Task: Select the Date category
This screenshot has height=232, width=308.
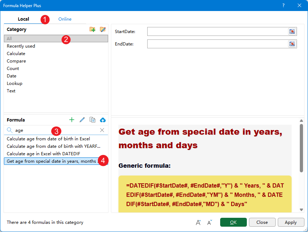Action: 56,76
